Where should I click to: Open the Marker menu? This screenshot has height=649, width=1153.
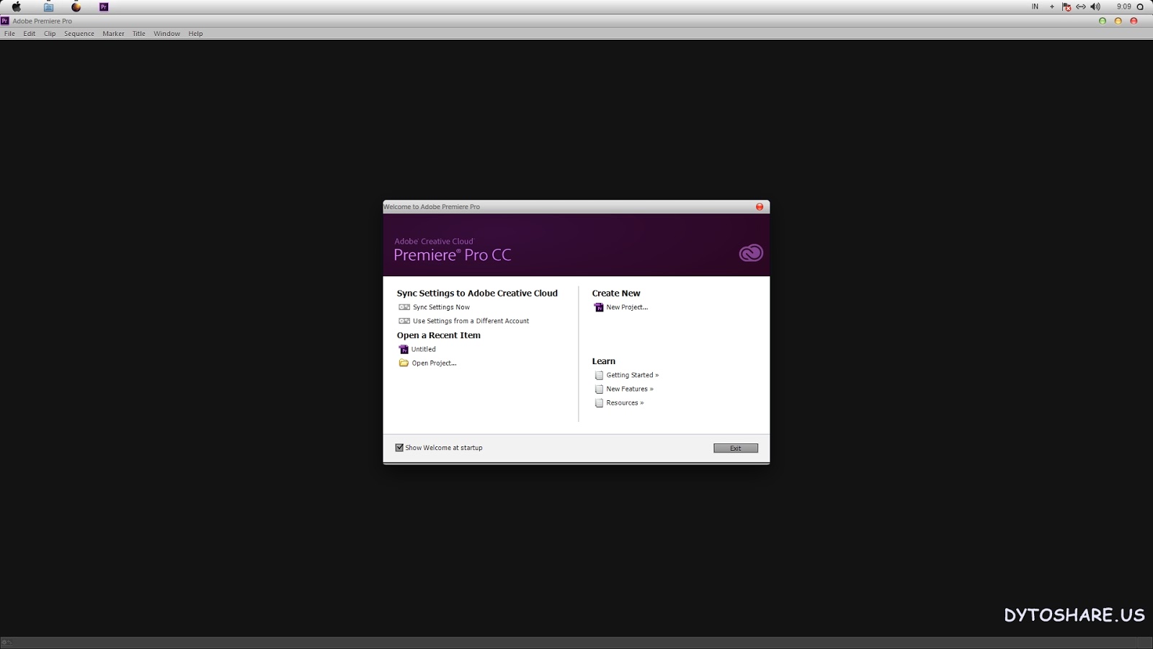click(113, 34)
